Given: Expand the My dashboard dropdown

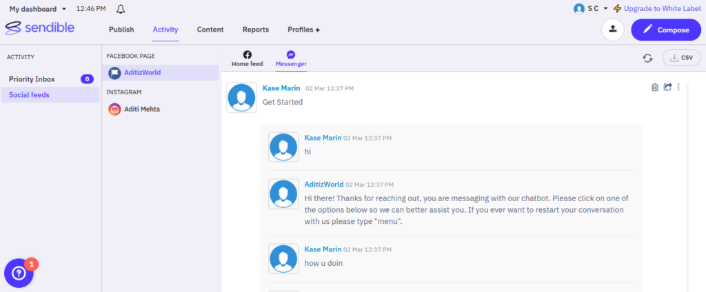Looking at the screenshot, I should [x=38, y=9].
